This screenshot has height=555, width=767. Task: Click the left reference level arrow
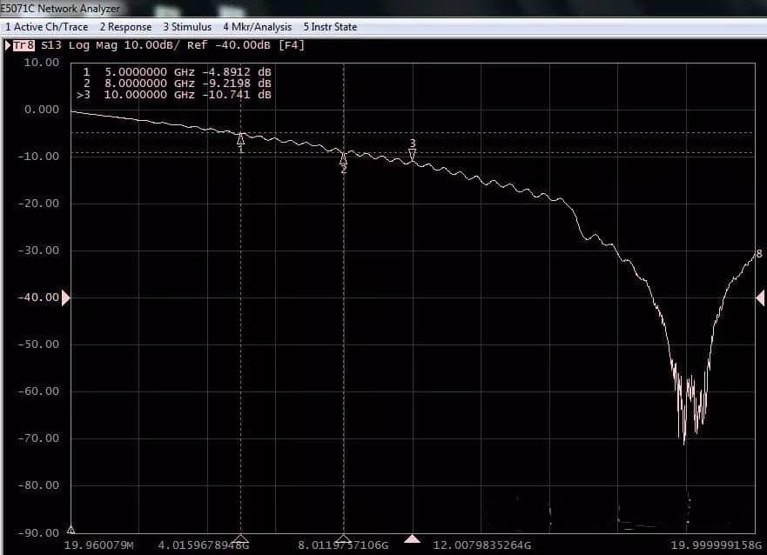pos(65,298)
